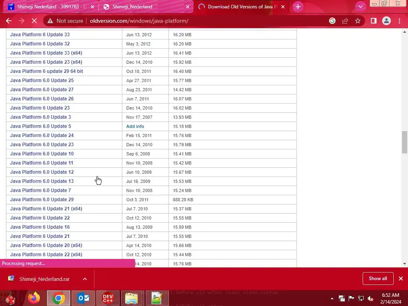Screen dimensions: 408x306
Task: Show hidden system tray icons
Action: click(332, 298)
